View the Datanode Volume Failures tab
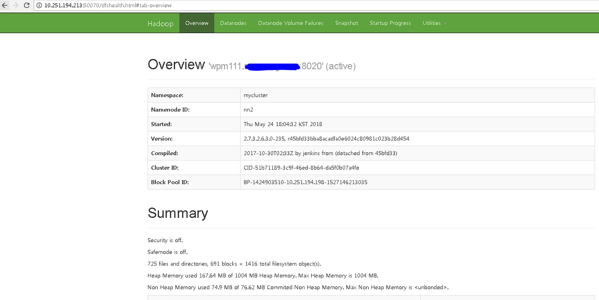 click(x=291, y=23)
